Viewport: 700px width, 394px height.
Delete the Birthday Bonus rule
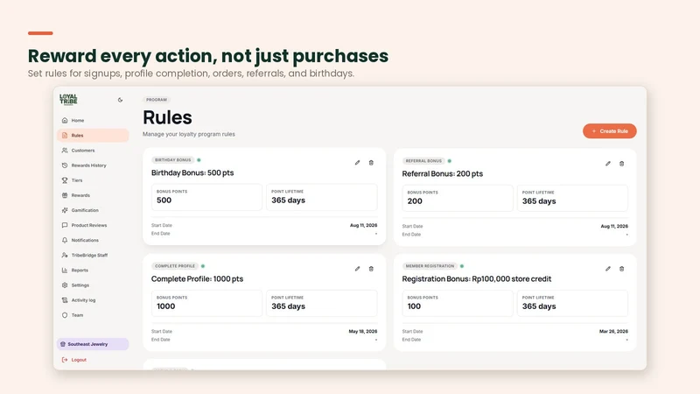click(x=371, y=163)
